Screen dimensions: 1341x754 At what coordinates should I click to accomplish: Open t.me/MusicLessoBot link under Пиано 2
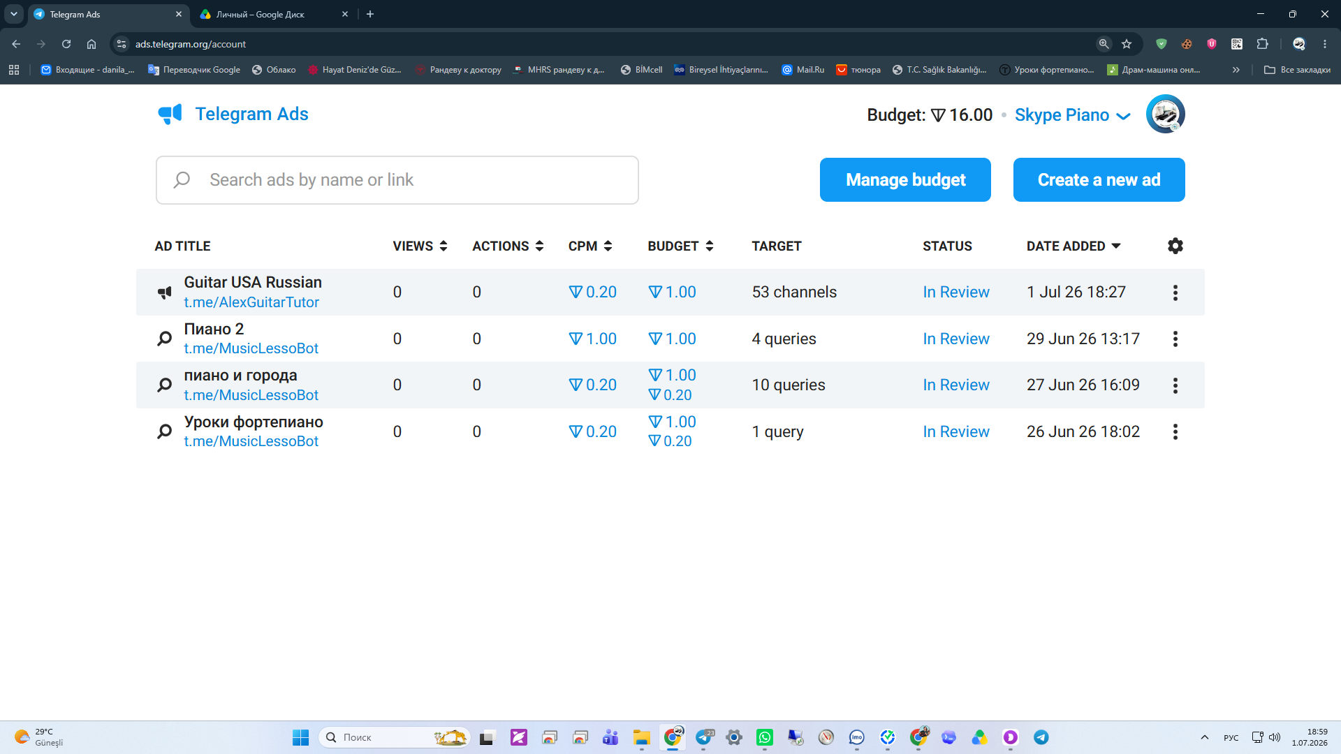(251, 348)
